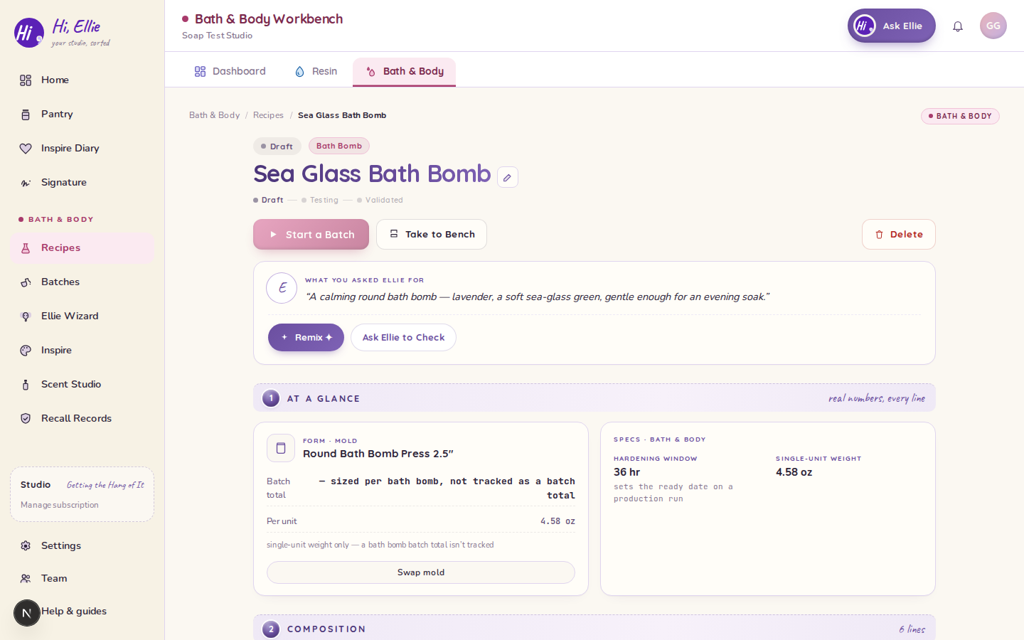The height and width of the screenshot is (640, 1024).
Task: Click the Take to Bench button
Action: [x=432, y=235]
